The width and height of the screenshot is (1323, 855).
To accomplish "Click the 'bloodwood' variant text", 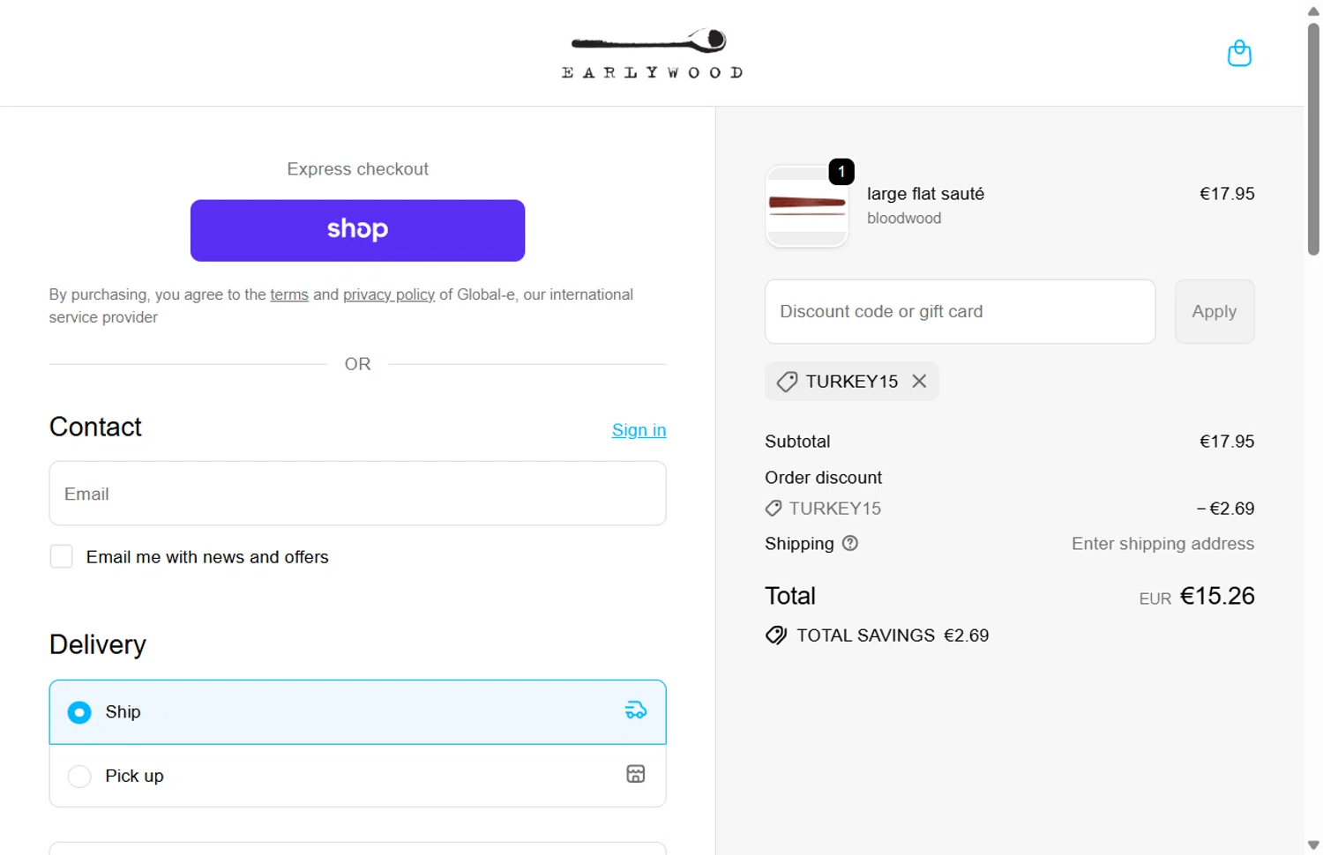I will 904,218.
